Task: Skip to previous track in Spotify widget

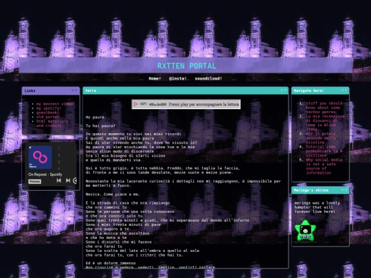Action: pyautogui.click(x=59, y=181)
